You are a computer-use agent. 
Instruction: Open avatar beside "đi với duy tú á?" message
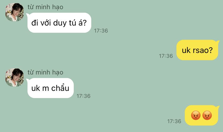[x=15, y=12]
